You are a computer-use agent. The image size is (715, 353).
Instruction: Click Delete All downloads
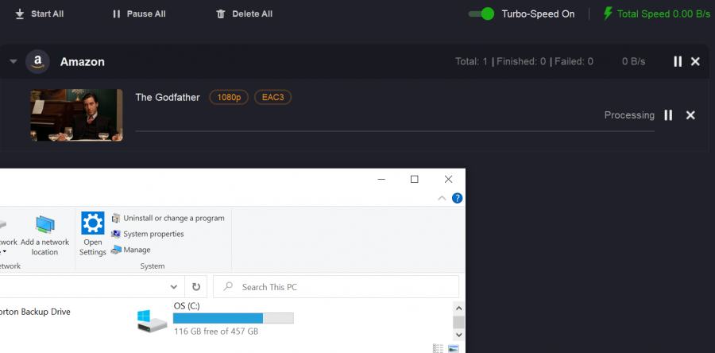(x=245, y=14)
